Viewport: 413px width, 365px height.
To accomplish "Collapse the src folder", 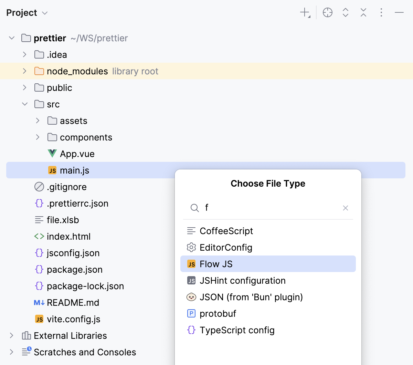I will click(24, 104).
